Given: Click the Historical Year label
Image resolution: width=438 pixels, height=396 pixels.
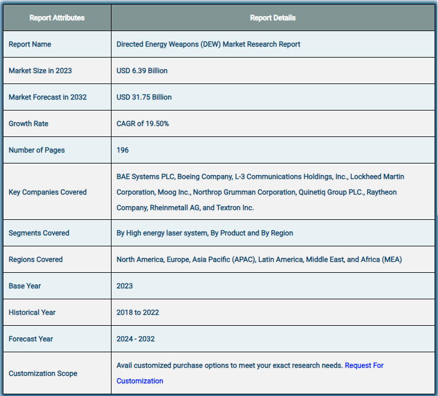Looking at the screenshot, I should pos(32,313).
